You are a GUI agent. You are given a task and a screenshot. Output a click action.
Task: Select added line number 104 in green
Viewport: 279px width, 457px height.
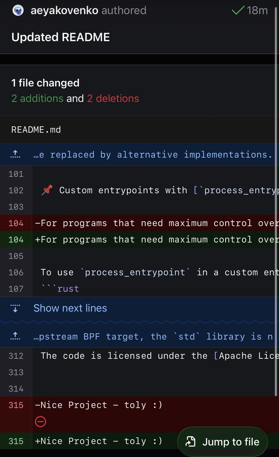(16, 239)
